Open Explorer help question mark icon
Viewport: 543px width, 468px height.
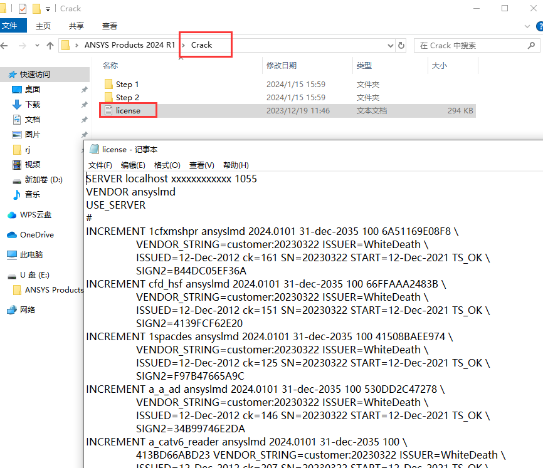pyautogui.click(x=540, y=26)
